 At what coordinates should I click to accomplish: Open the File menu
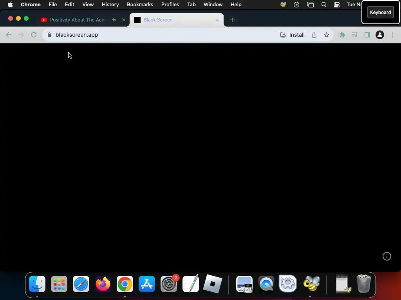[x=53, y=5]
